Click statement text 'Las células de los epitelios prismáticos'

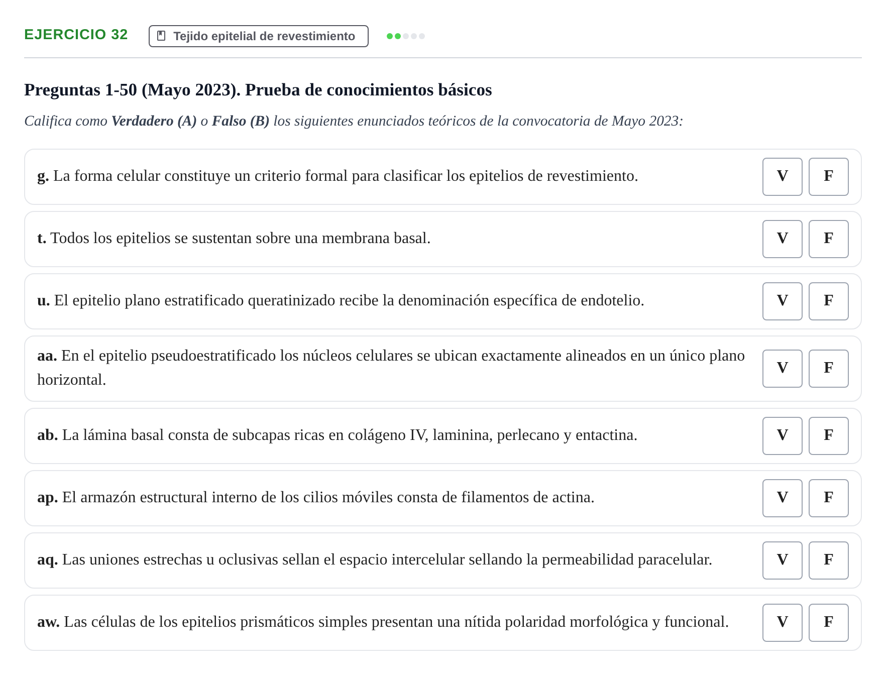pos(383,622)
